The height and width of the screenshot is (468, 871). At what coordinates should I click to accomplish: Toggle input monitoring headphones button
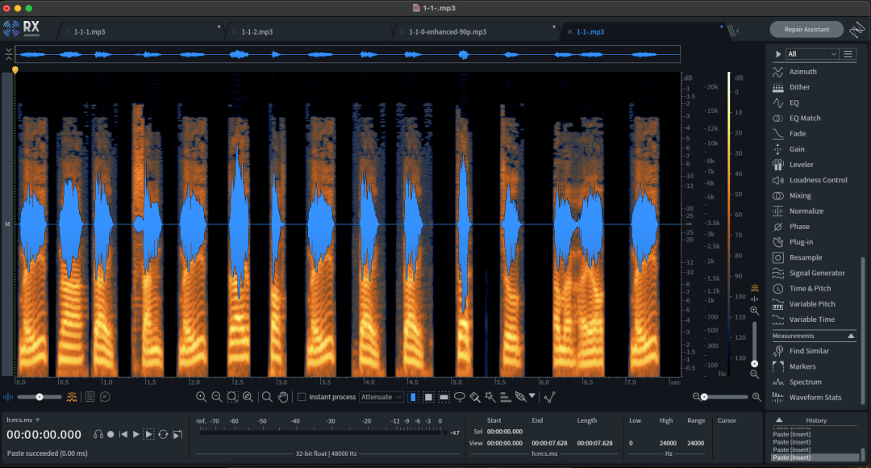click(x=98, y=434)
